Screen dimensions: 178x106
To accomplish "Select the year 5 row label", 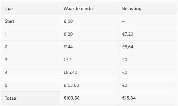I will tap(6, 85).
